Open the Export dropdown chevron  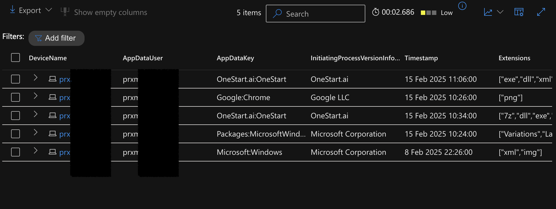tap(49, 10)
